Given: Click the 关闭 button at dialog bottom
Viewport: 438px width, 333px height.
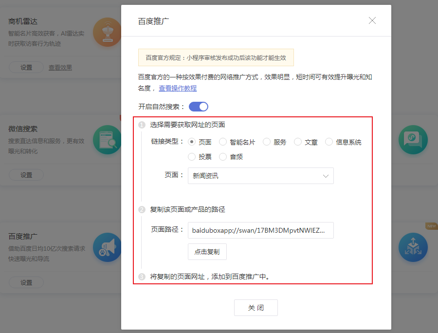Looking at the screenshot, I should [256, 308].
